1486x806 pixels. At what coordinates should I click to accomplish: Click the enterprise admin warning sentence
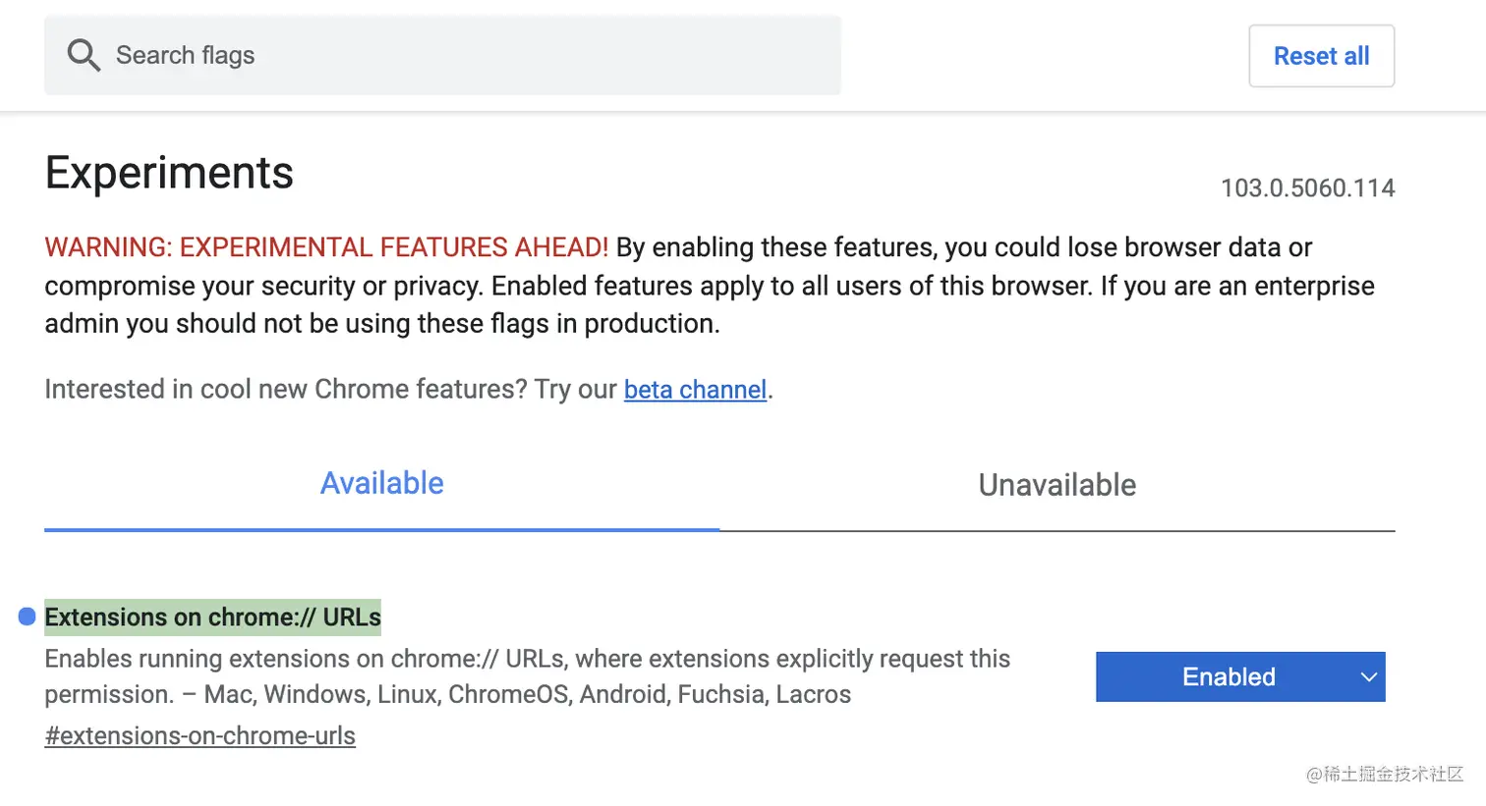point(381,324)
